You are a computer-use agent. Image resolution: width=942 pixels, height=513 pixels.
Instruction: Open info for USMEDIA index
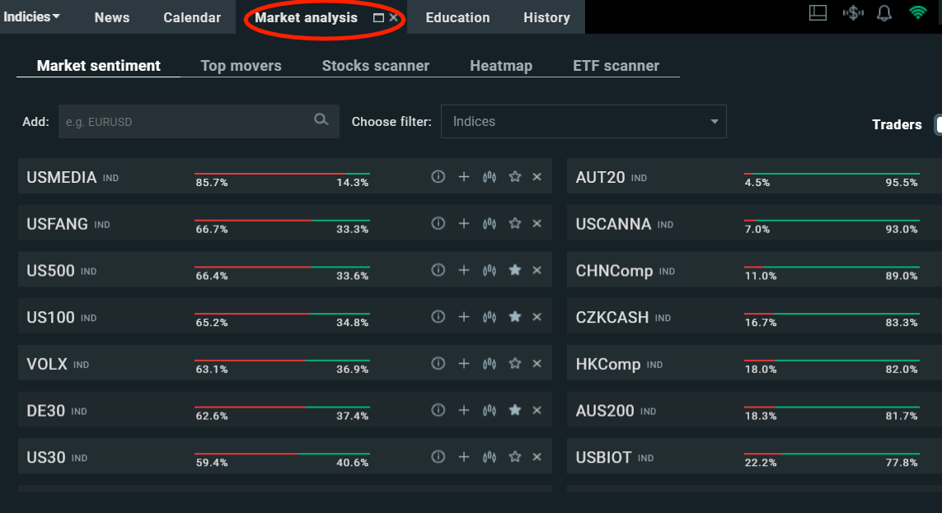tap(438, 176)
